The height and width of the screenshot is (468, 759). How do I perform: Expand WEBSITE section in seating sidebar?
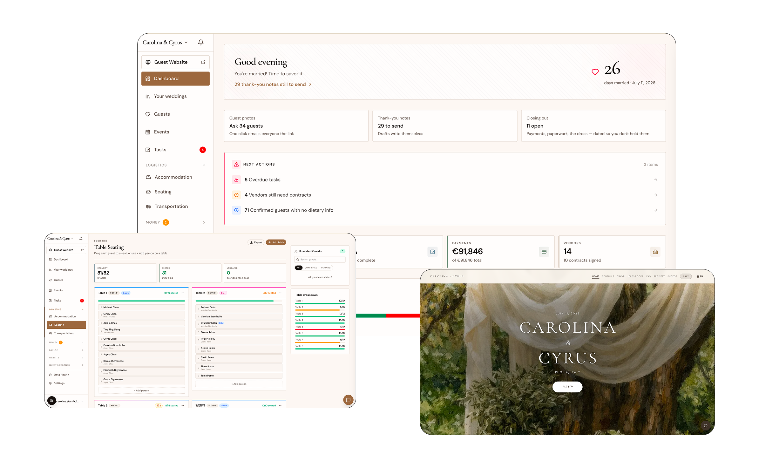pyautogui.click(x=83, y=358)
